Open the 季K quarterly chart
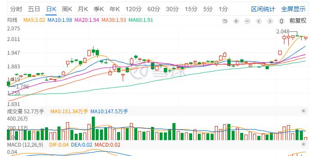Image resolution: width=317 pixels, height=156 pixels. coord(99,9)
